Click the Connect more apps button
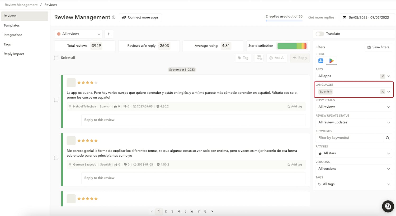This screenshot has width=396, height=216. click(x=140, y=18)
